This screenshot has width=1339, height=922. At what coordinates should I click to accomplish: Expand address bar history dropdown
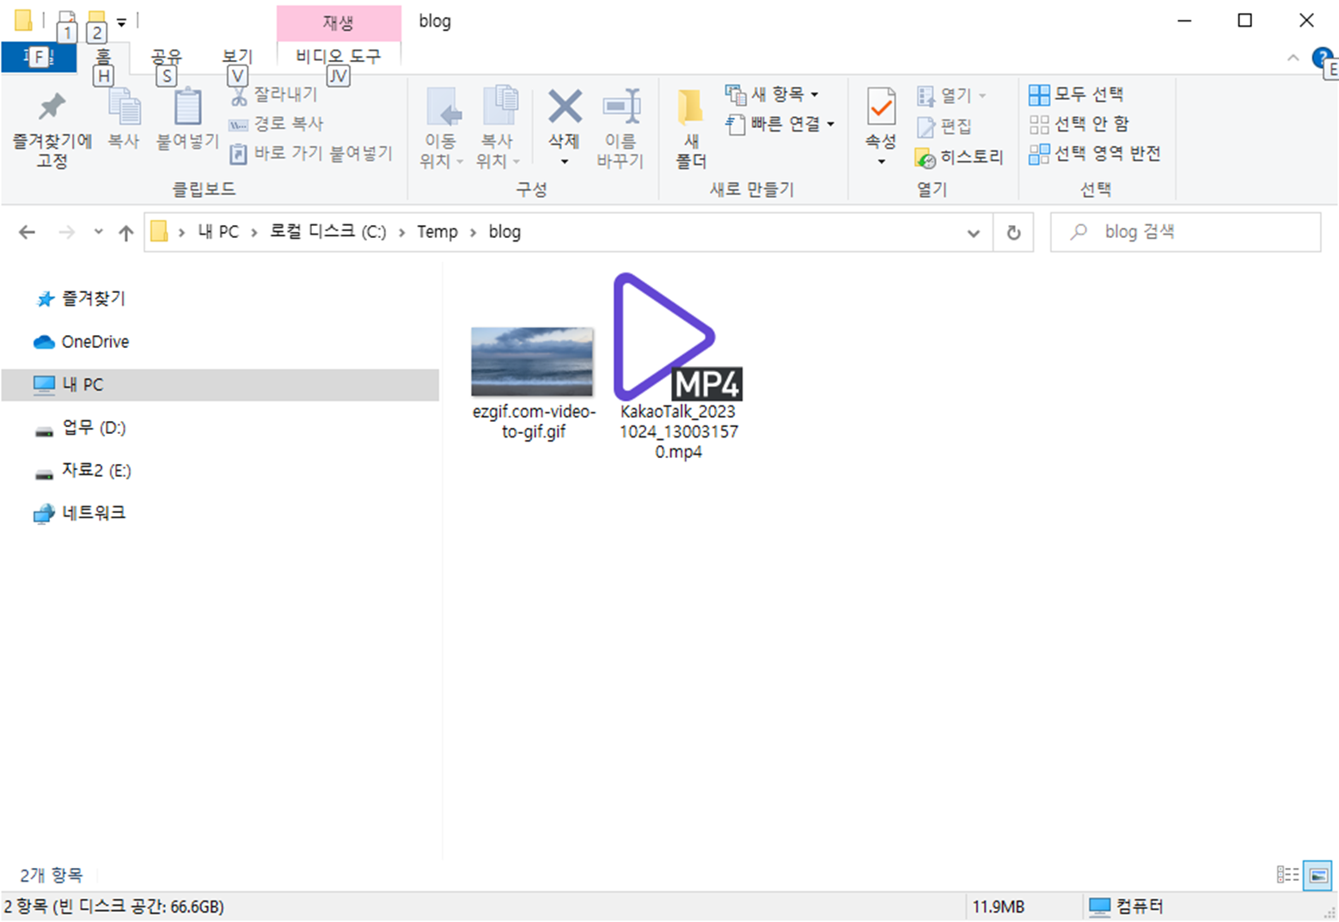tap(973, 233)
